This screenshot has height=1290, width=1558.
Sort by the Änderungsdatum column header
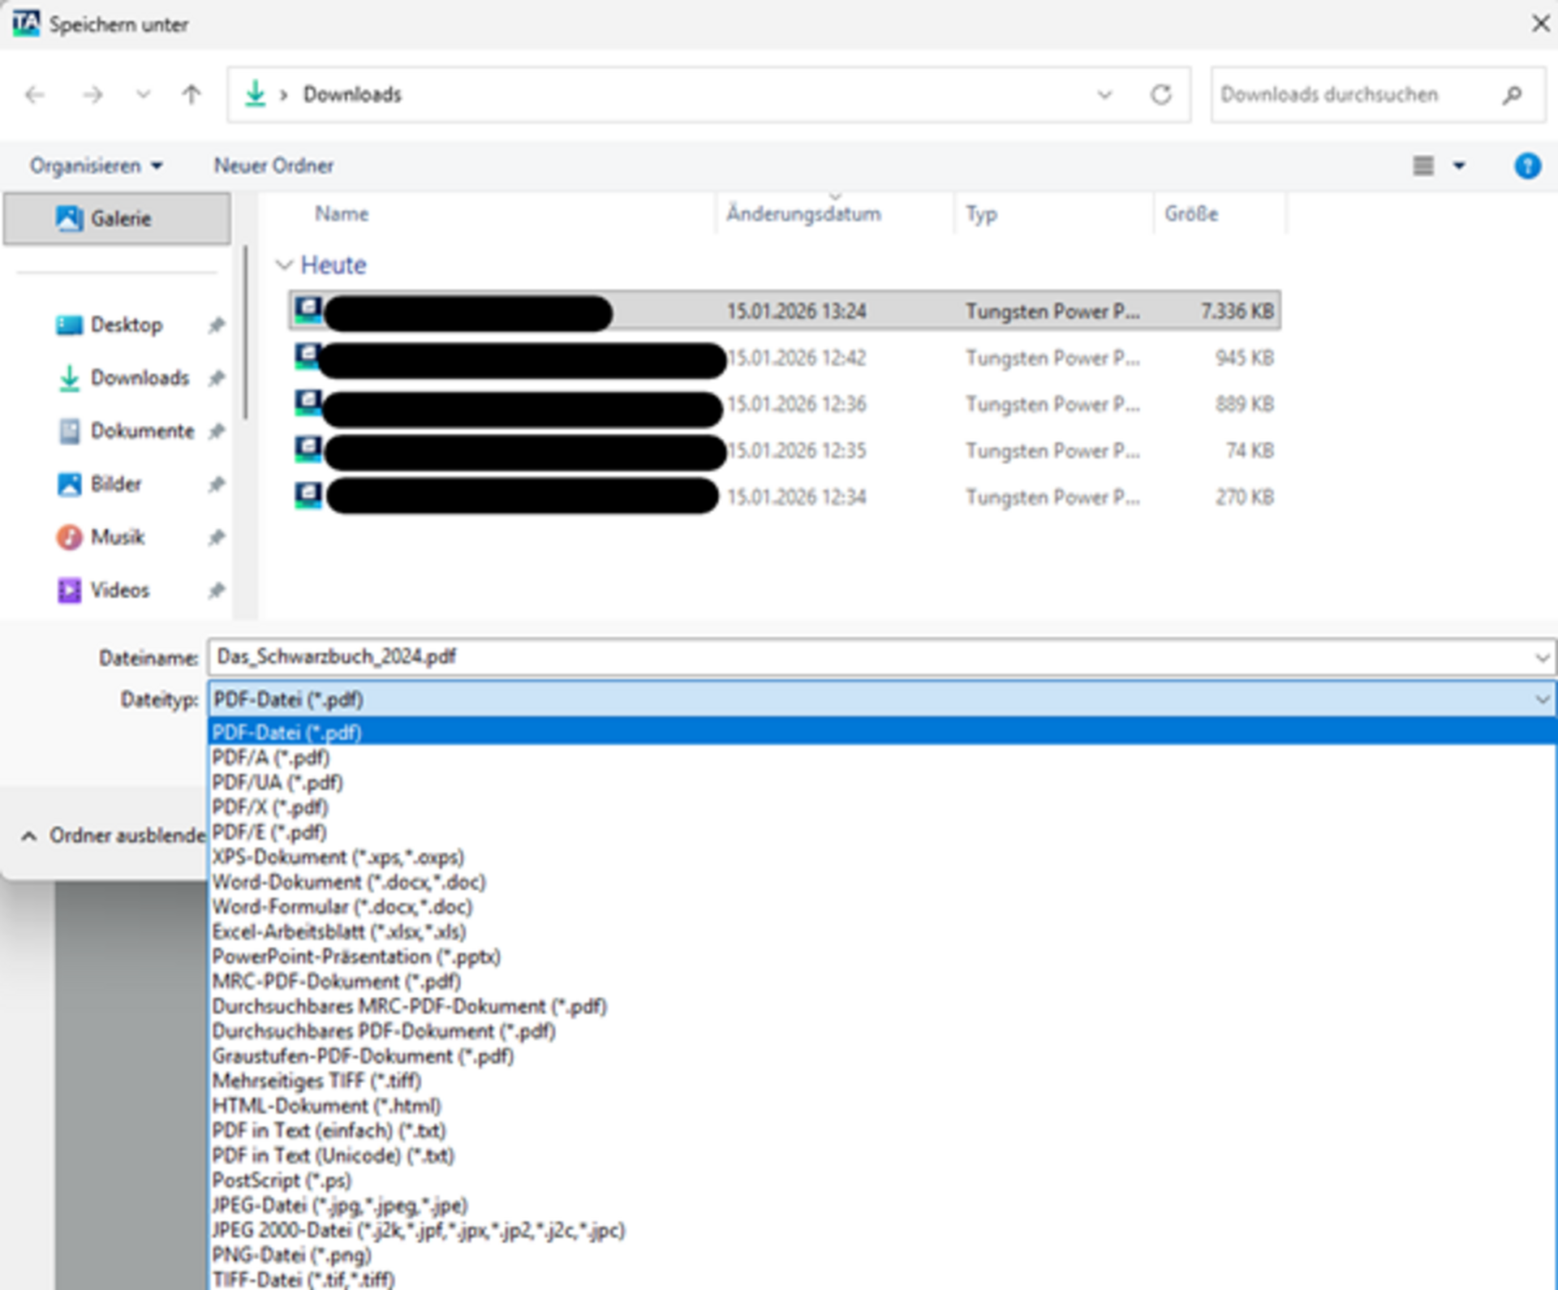[x=803, y=214]
